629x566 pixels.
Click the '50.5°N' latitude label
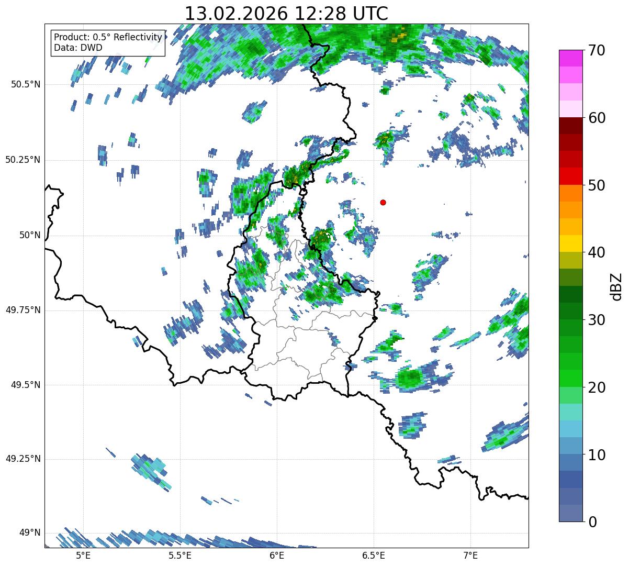point(26,84)
